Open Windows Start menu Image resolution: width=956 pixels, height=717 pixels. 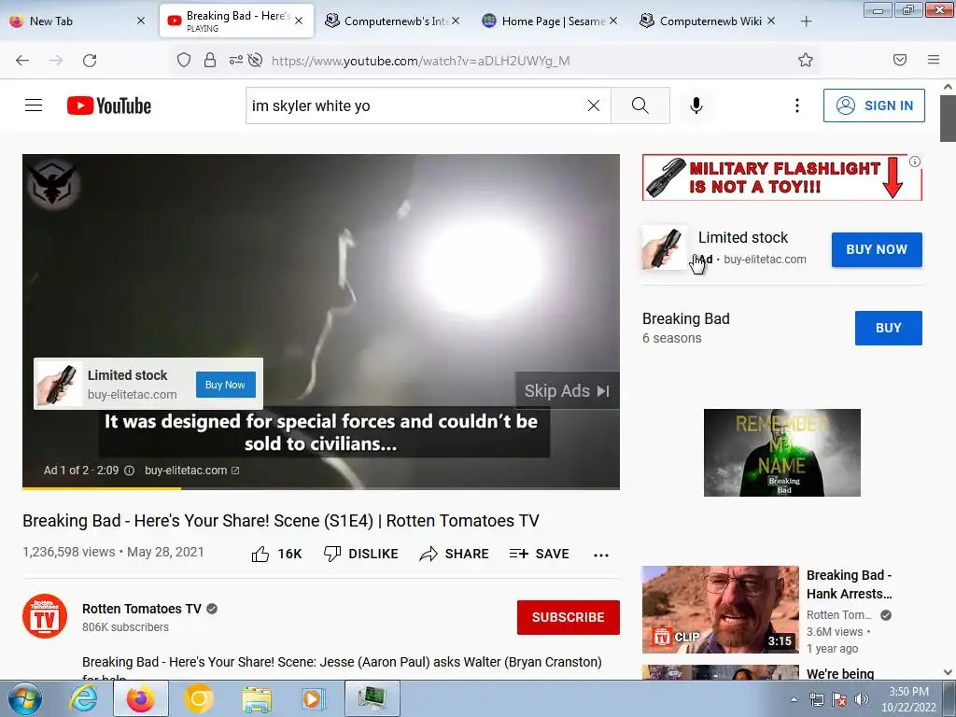tap(25, 698)
